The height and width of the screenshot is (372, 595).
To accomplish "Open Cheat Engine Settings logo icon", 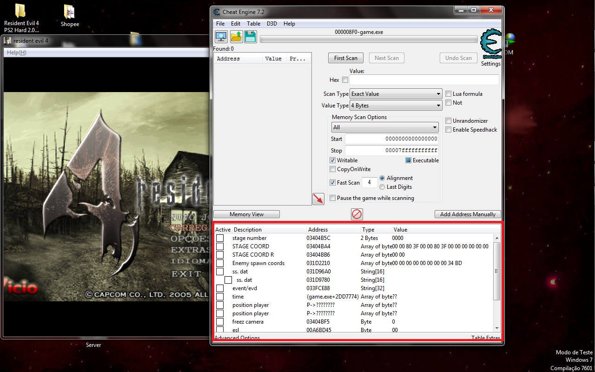I will [x=491, y=44].
